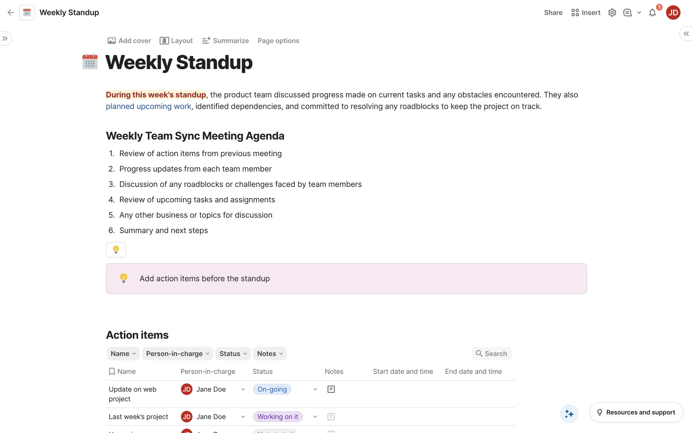Open the Person-in-charge filter dropdown
Viewport: 693px width, 433px height.
177,354
